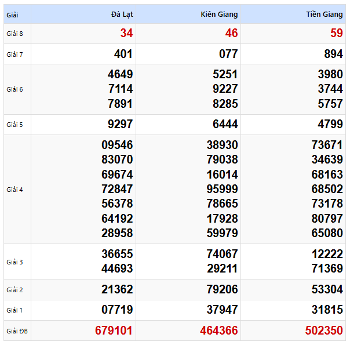Select number 4649 in Giải 6
Viewport: 350px width, 345px height.
(x=121, y=74)
